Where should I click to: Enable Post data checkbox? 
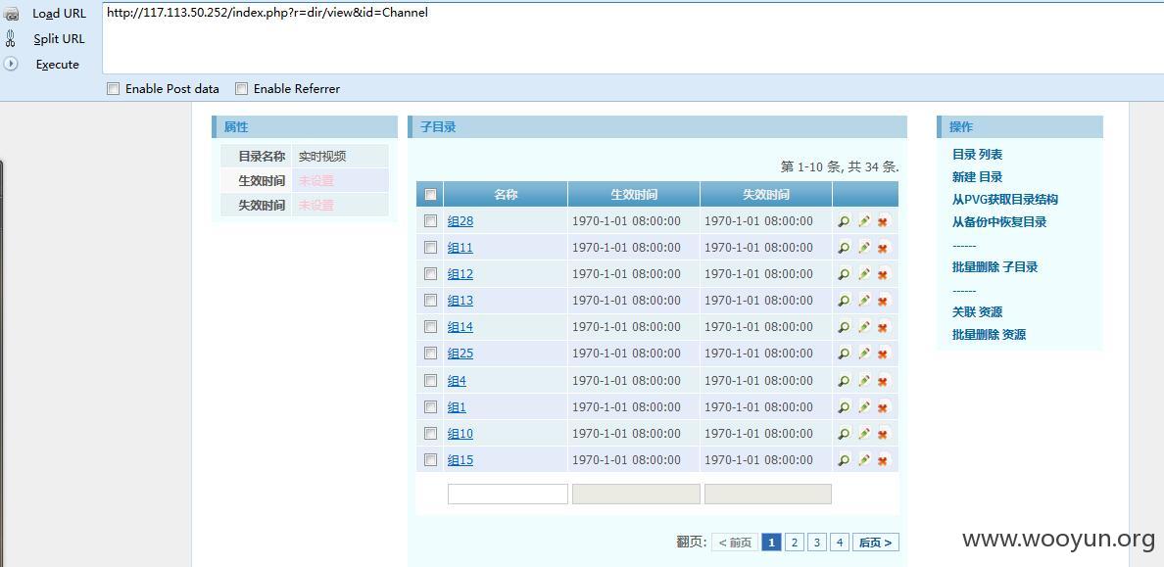pyautogui.click(x=113, y=89)
